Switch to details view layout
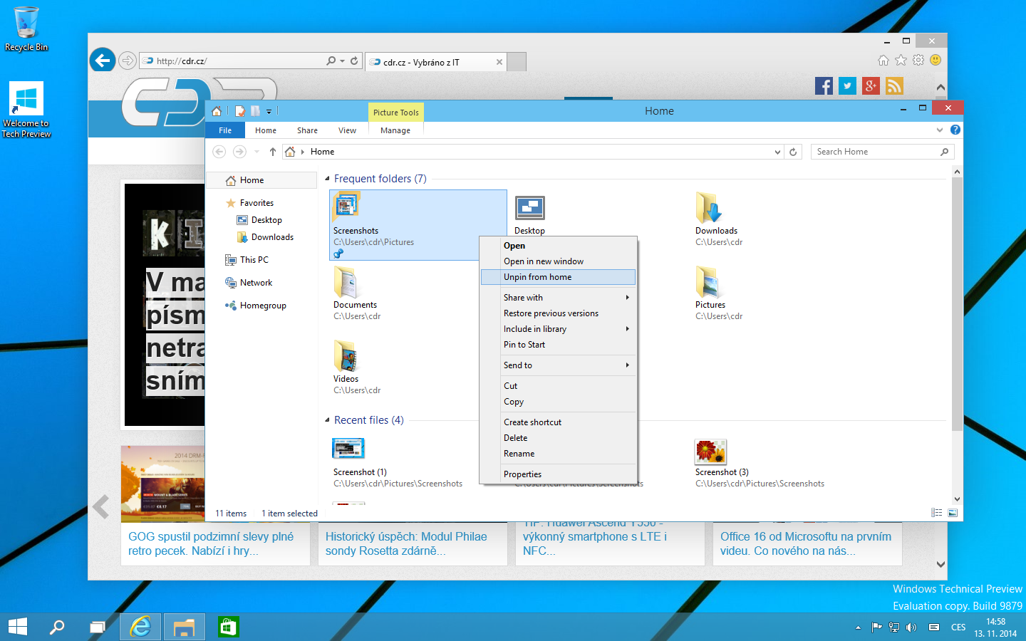Screen dimensions: 1026x641 click(x=936, y=513)
